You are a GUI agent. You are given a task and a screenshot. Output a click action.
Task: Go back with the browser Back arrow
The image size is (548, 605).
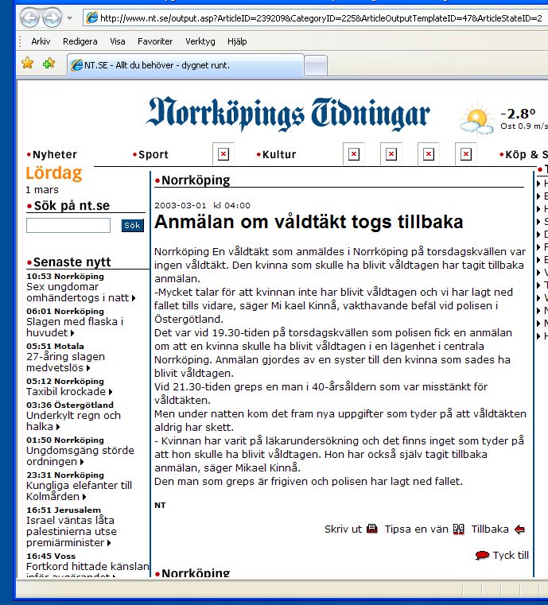(29, 17)
